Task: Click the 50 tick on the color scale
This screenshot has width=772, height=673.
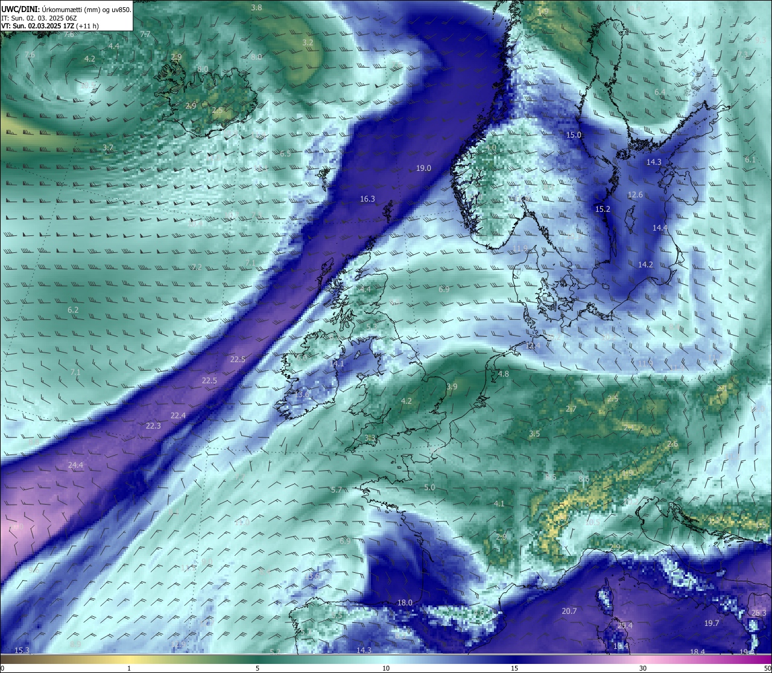Action: click(x=767, y=668)
